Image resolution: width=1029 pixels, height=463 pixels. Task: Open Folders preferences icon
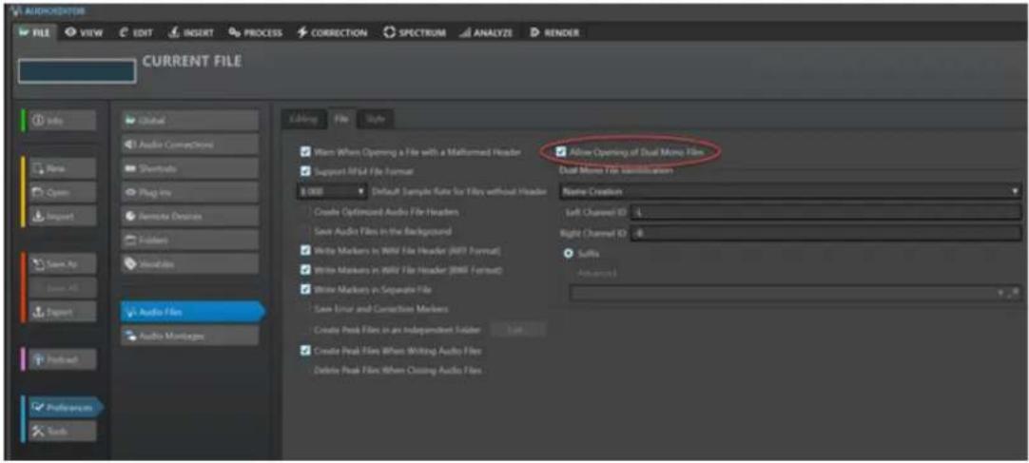pos(129,240)
